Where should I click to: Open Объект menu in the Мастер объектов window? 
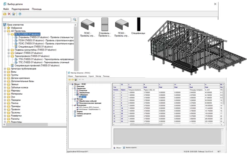[x=70, y=76]
